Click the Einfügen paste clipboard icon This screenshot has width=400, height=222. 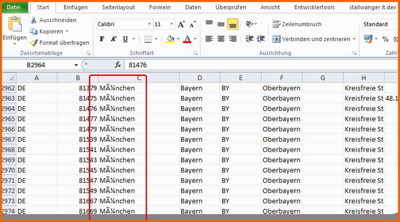pyautogui.click(x=14, y=25)
